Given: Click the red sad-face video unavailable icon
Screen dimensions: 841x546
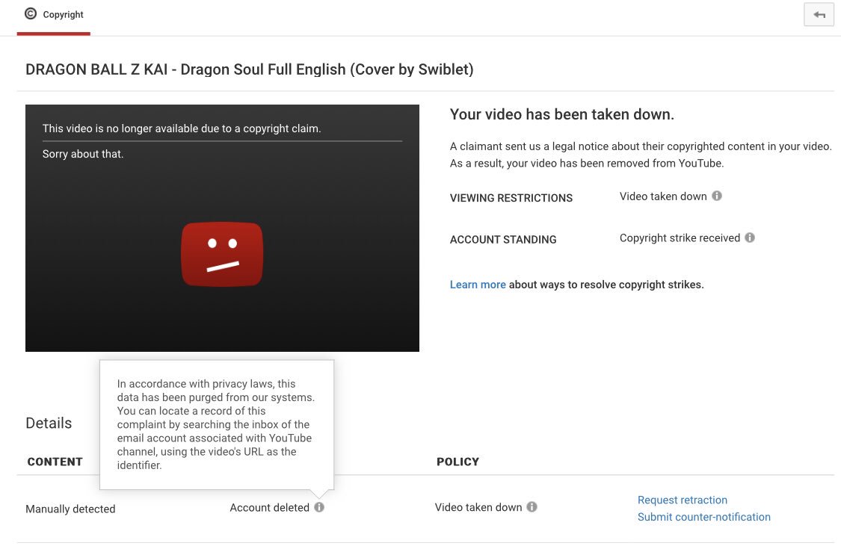Looking at the screenshot, I should click(222, 255).
